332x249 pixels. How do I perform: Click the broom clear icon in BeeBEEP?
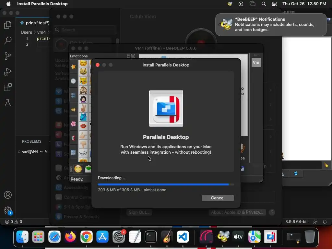[x=326, y=165]
